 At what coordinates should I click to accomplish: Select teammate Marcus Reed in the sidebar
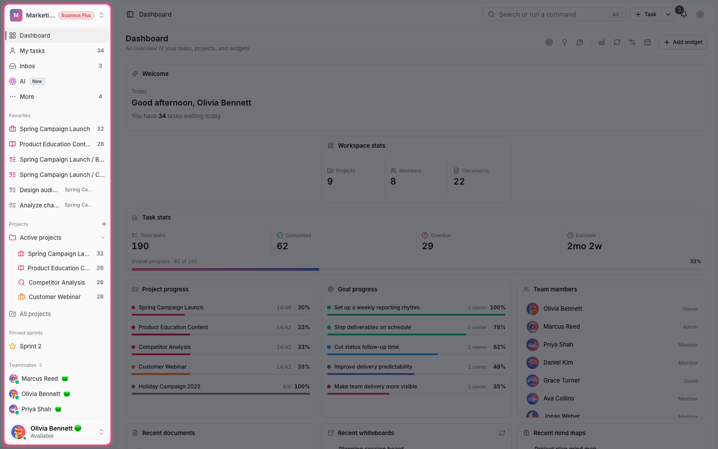coord(57,379)
